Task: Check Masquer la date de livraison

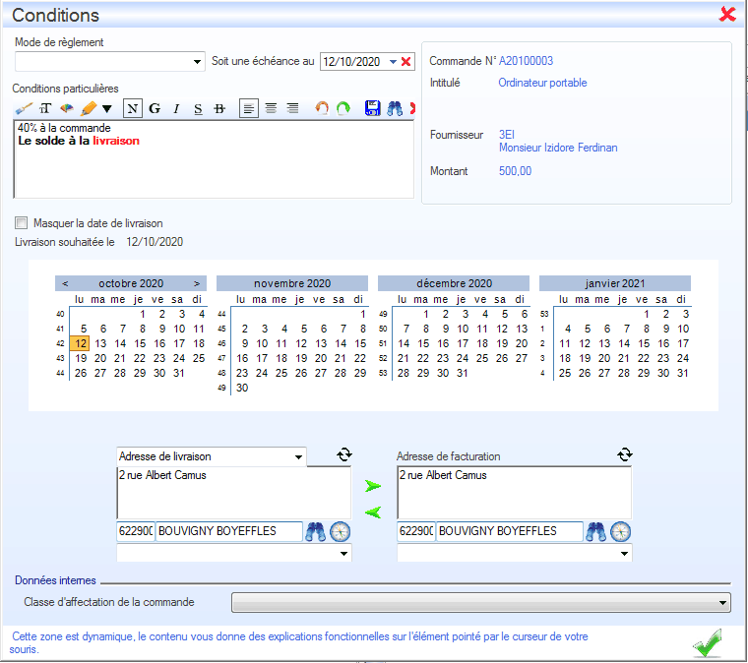Action: pos(21,222)
